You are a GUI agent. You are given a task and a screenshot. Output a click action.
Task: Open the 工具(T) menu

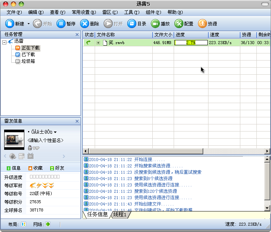click(132, 12)
